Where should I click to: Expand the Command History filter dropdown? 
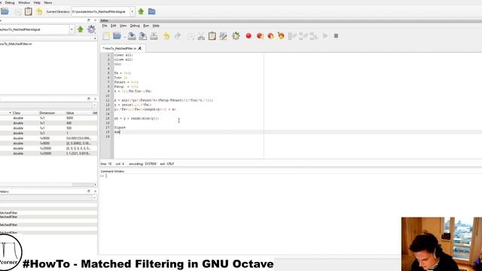(94, 197)
